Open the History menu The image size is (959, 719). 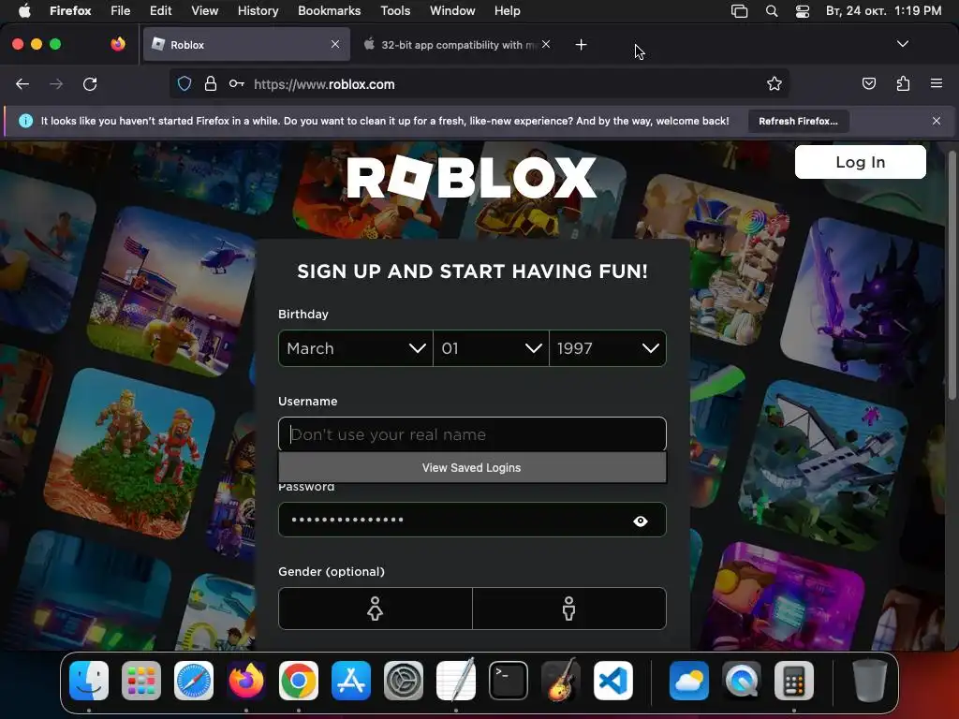[258, 10]
